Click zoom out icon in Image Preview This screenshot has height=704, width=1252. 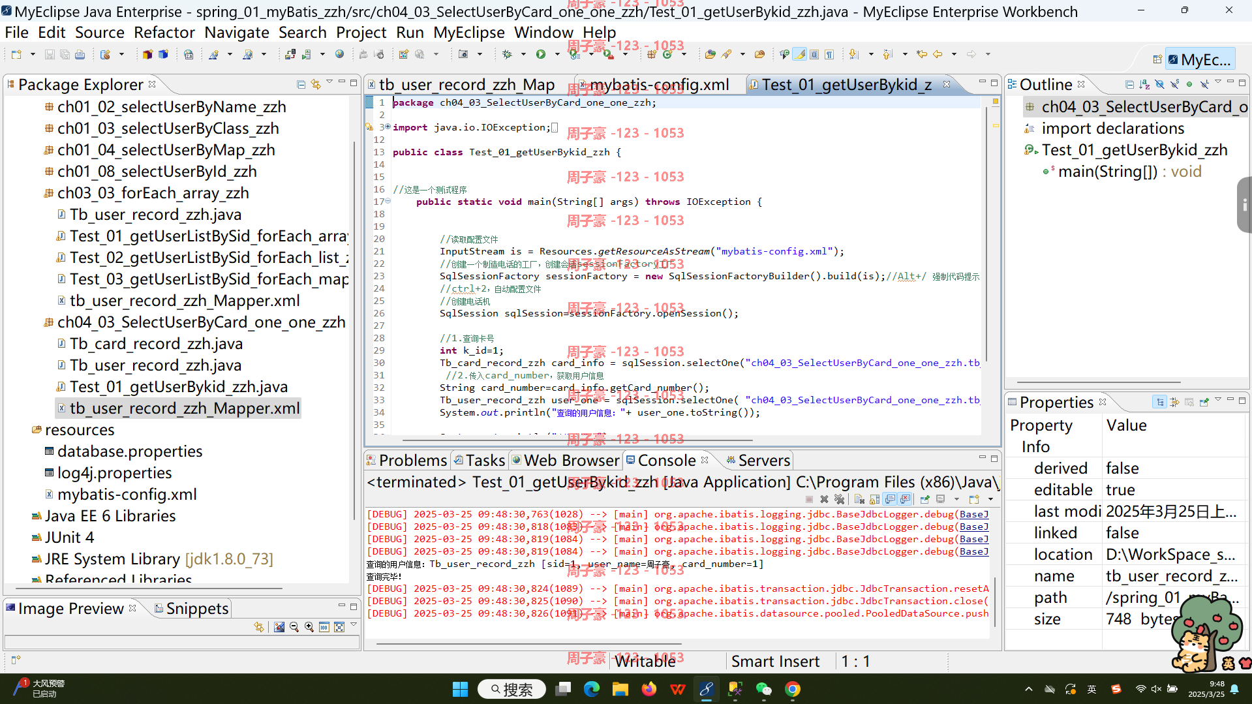(x=294, y=627)
